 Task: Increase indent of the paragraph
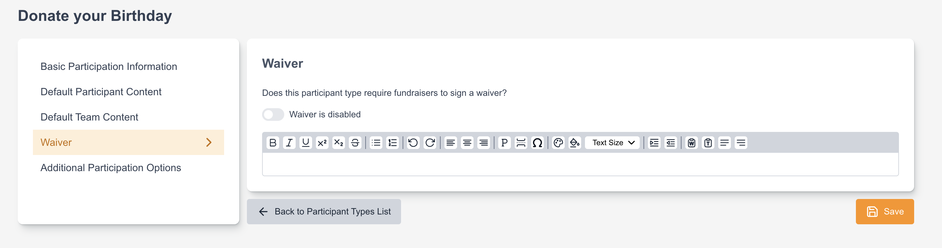coord(654,143)
